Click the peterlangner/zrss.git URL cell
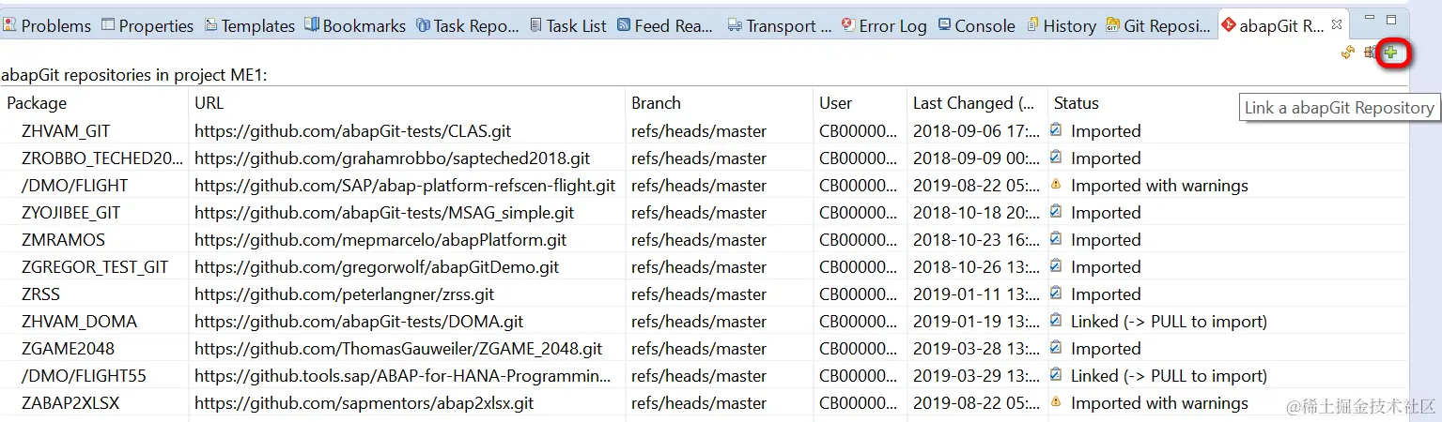The height and width of the screenshot is (422, 1442). click(345, 294)
